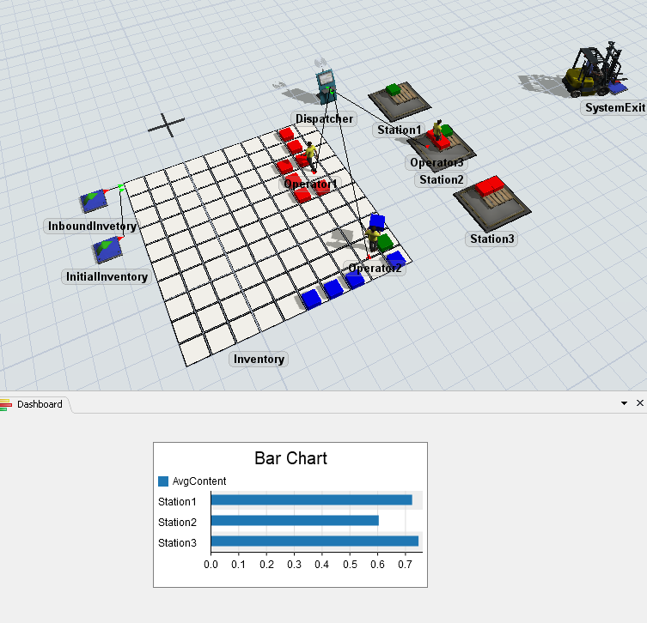Screen dimensions: 647x623
Task: Click the Operator3 figure at Station2
Action: point(437,132)
